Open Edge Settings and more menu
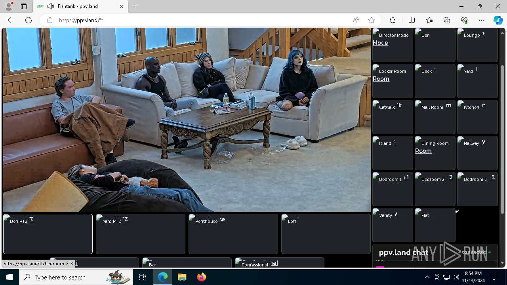Image resolution: width=507 pixels, height=285 pixels. click(x=482, y=20)
